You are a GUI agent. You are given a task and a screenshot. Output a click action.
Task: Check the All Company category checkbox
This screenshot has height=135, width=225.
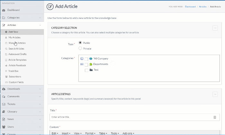click(x=86, y=59)
